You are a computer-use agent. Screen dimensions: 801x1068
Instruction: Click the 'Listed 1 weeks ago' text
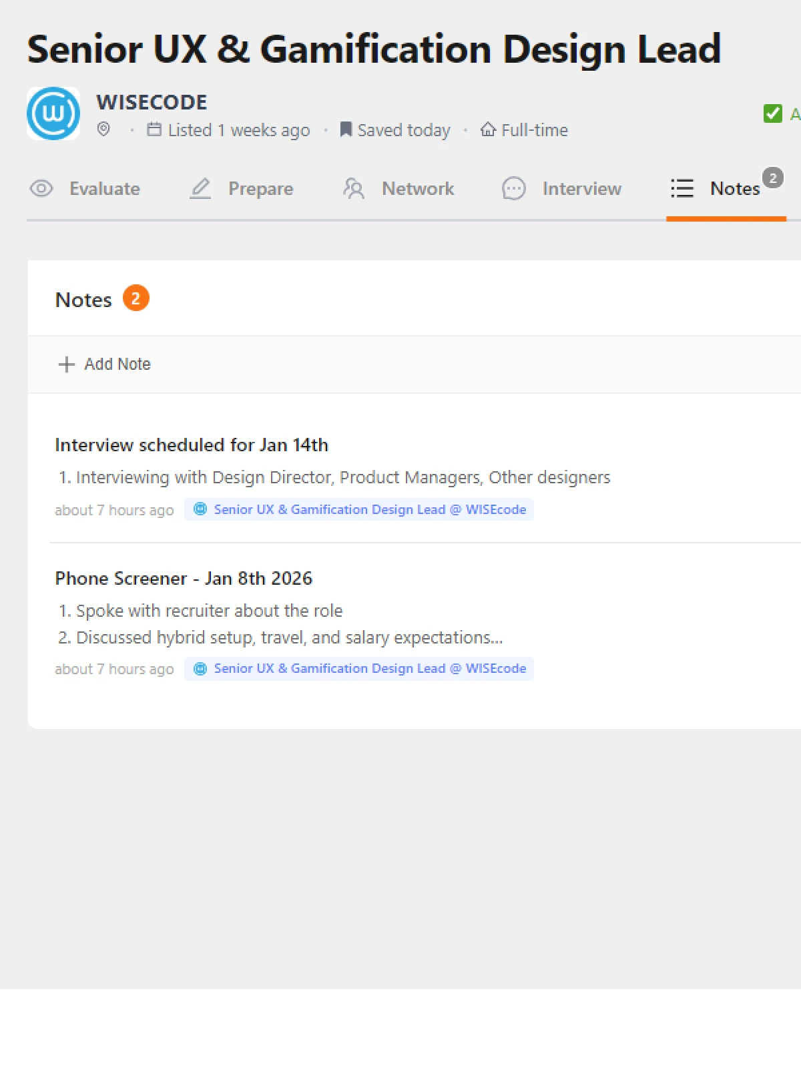pyautogui.click(x=239, y=130)
